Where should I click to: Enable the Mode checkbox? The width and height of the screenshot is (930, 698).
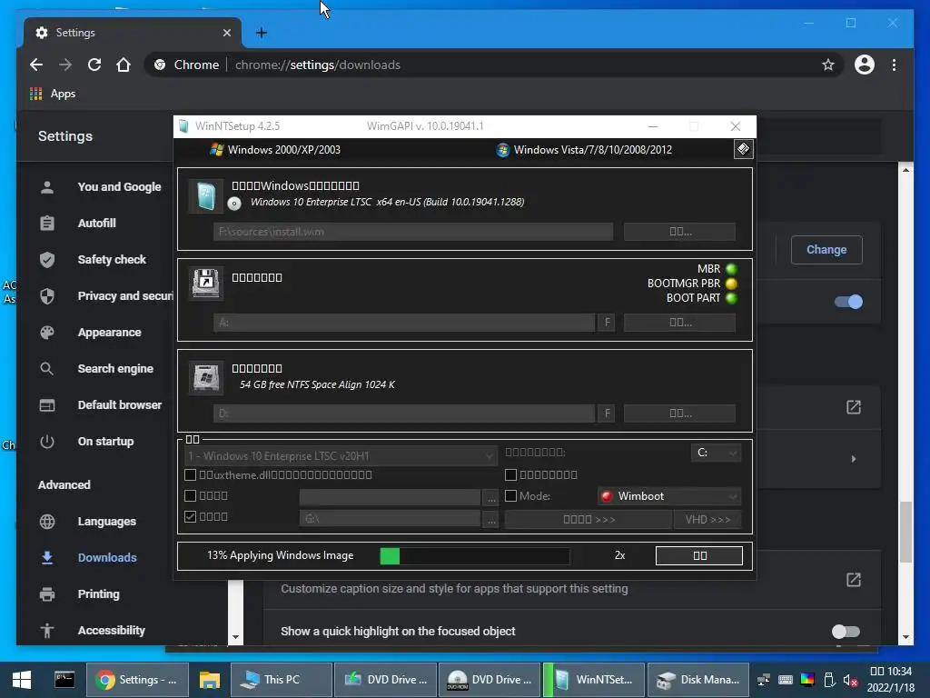tap(510, 495)
